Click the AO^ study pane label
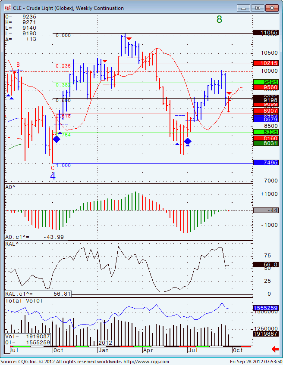Screen dimensions: 283x365 11,187
